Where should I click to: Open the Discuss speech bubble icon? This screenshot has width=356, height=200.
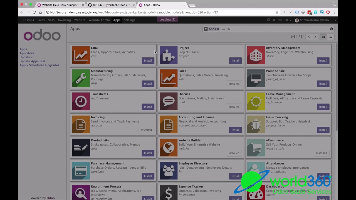click(x=169, y=101)
